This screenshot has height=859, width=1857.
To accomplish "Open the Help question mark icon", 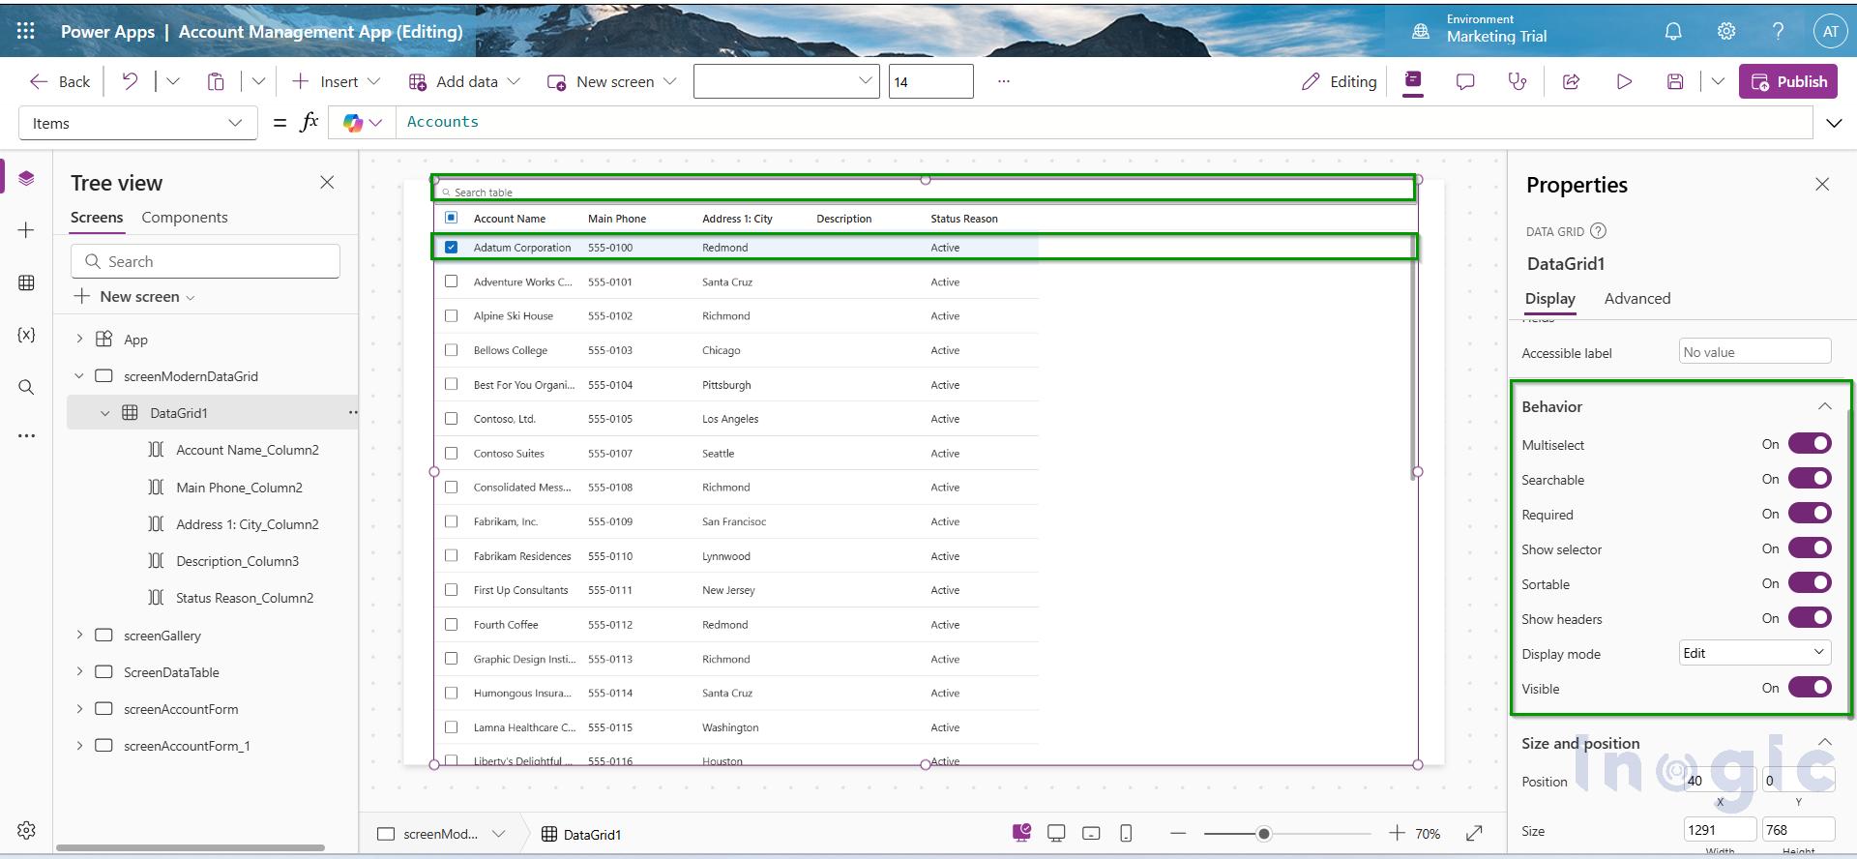I will click(1778, 31).
